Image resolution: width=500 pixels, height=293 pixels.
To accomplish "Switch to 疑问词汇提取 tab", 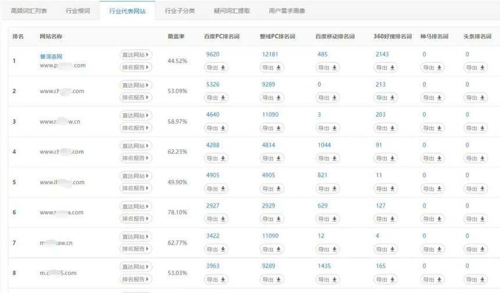I will [232, 11].
